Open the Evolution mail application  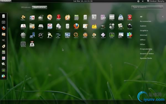click(x=59, y=26)
